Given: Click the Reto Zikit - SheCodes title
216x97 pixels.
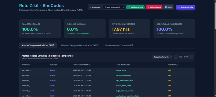Looking at the screenshot, I should [42, 6].
